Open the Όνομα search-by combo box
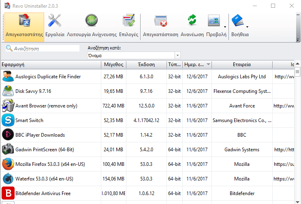 click(x=134, y=56)
